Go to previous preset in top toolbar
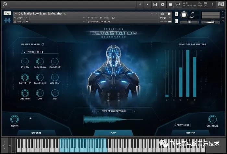The image size is (227, 154). pyautogui.click(x=140, y=5)
